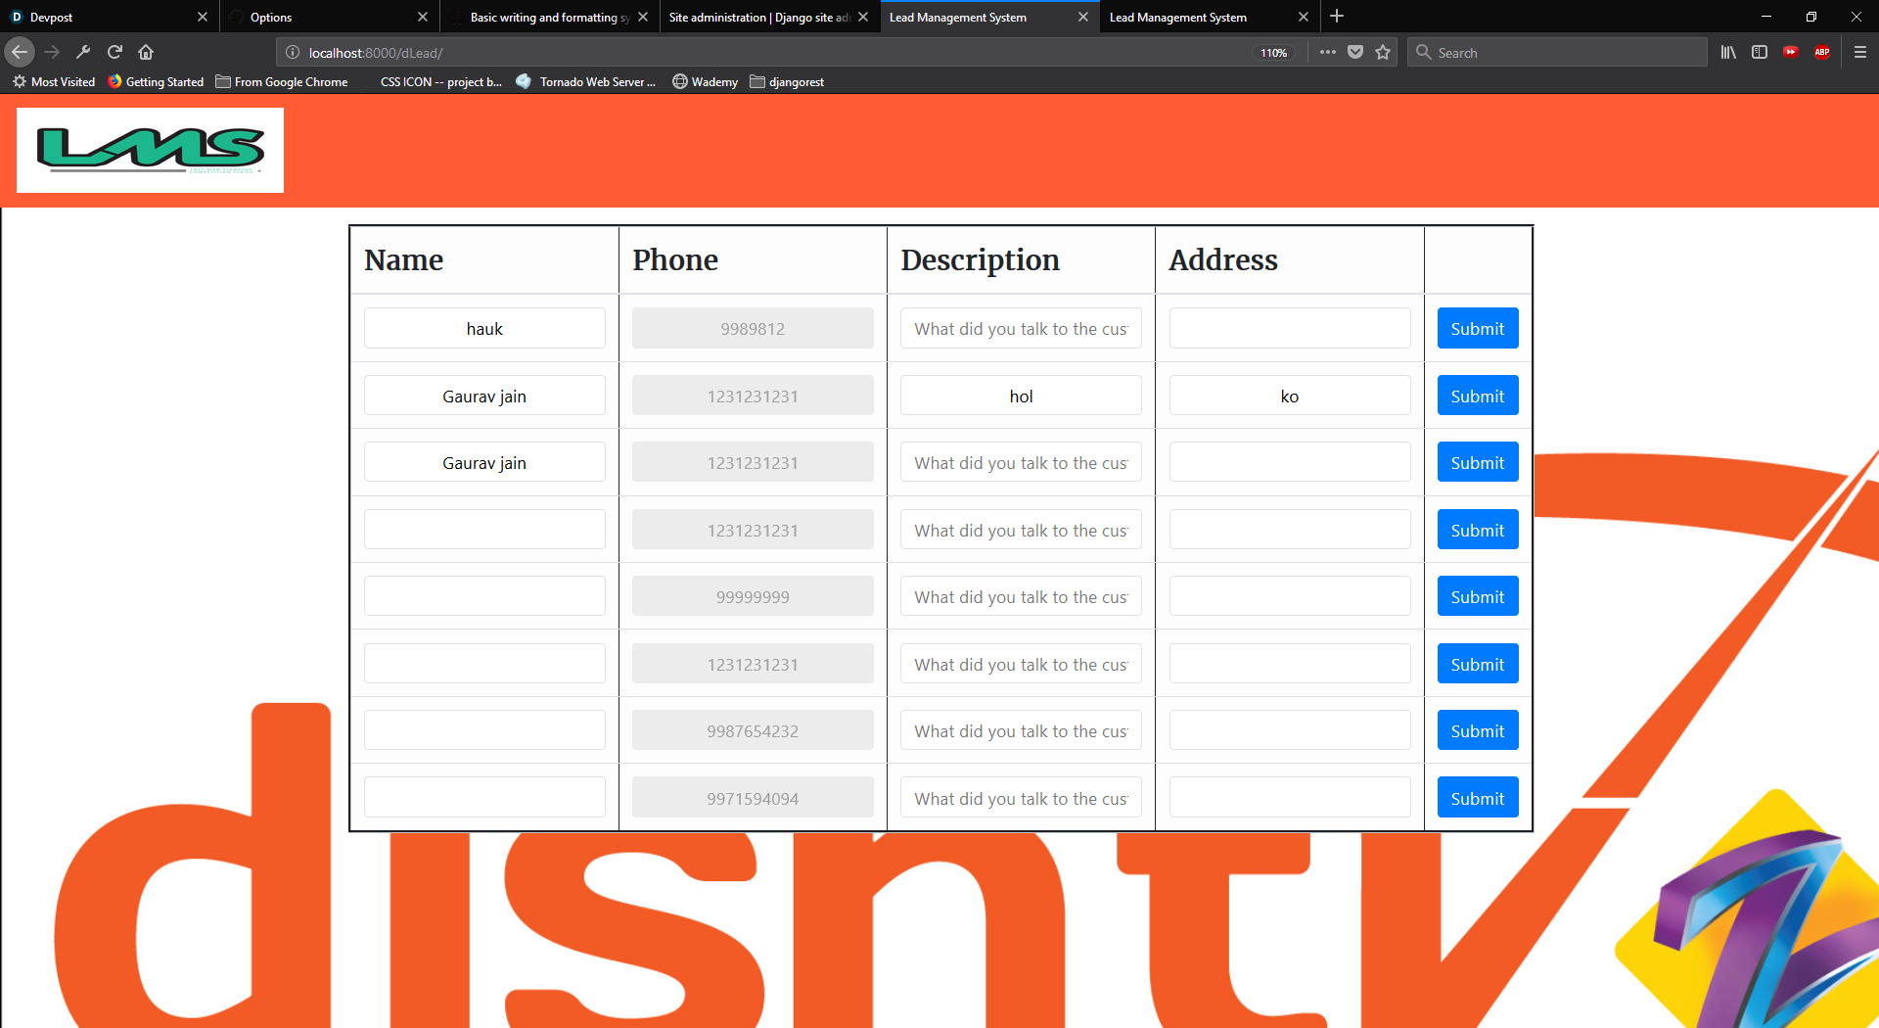Open the Firefox hamburger menu
Viewport: 1879px width, 1028px height.
pos(1860,52)
